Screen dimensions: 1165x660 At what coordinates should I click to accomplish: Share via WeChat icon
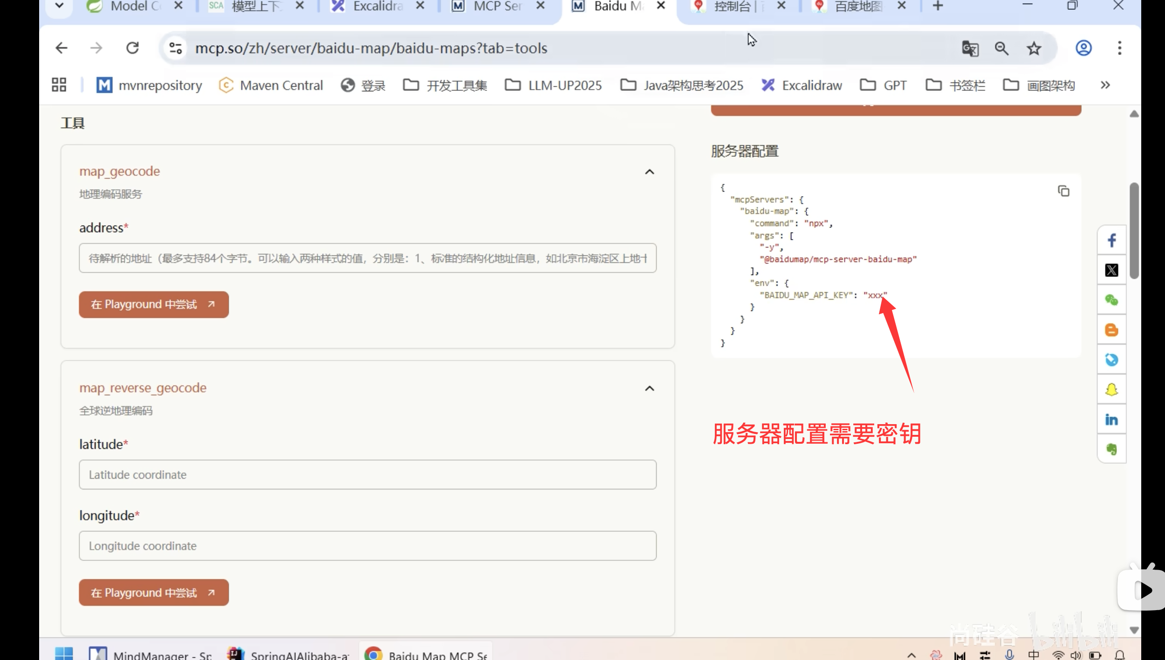1111,300
